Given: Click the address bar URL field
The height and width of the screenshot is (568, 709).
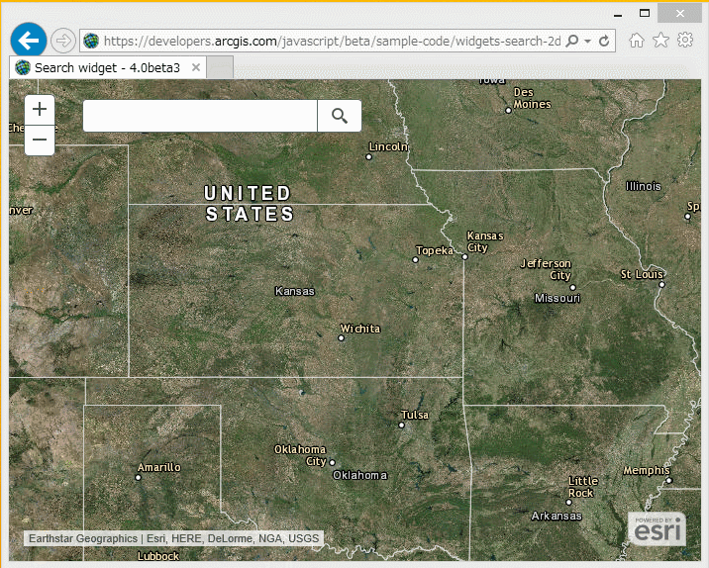Looking at the screenshot, I should click(x=333, y=42).
